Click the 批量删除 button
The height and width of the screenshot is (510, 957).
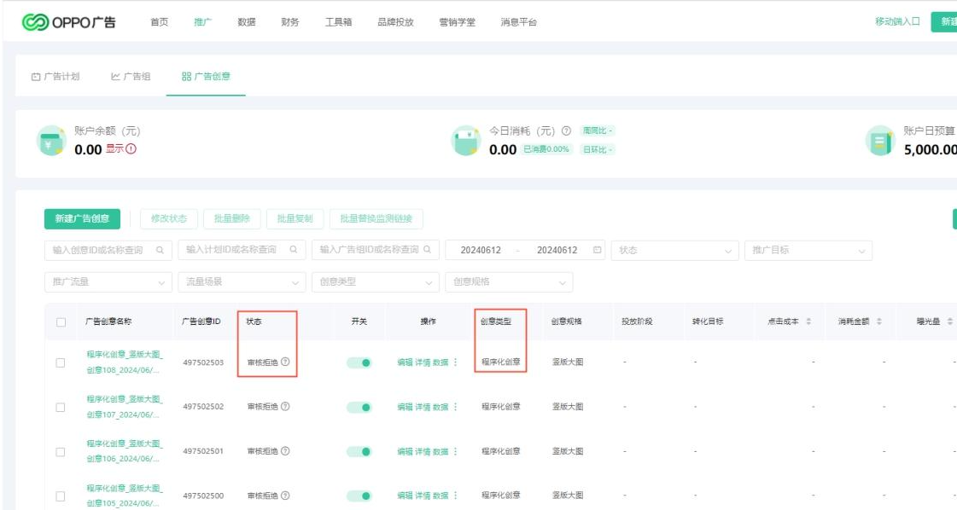tap(232, 218)
